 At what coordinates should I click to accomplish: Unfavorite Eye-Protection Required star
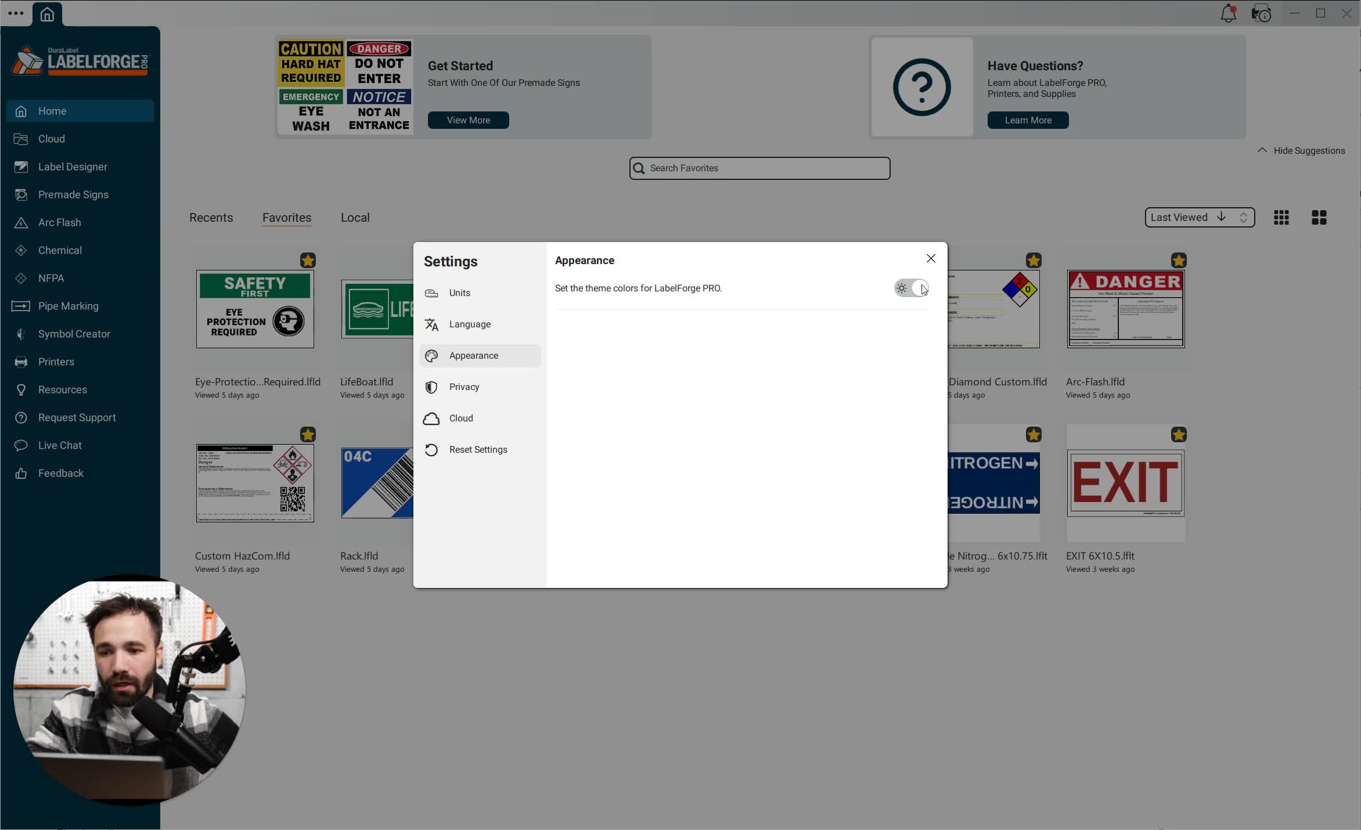click(308, 261)
